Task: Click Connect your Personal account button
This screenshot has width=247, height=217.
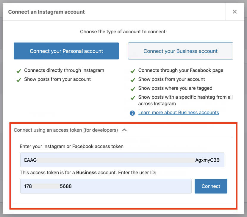Action: (66, 51)
